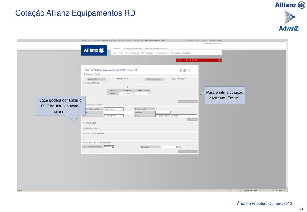Open the Gestão Carteira & Sinistros menu
This screenshot has width=307, height=212.
click(x=156, y=48)
